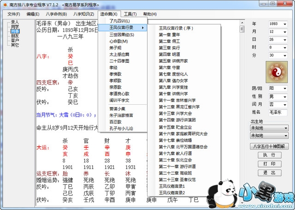The height and width of the screenshot is (210, 295).
Task: Open the 分 (minute) dropdown showing 30
Action: point(278,55)
